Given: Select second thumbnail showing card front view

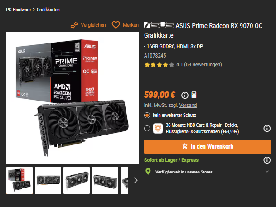Looking at the screenshot, I should (x=48, y=180).
